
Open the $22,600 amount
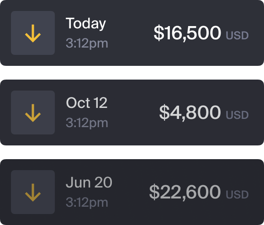point(185,192)
